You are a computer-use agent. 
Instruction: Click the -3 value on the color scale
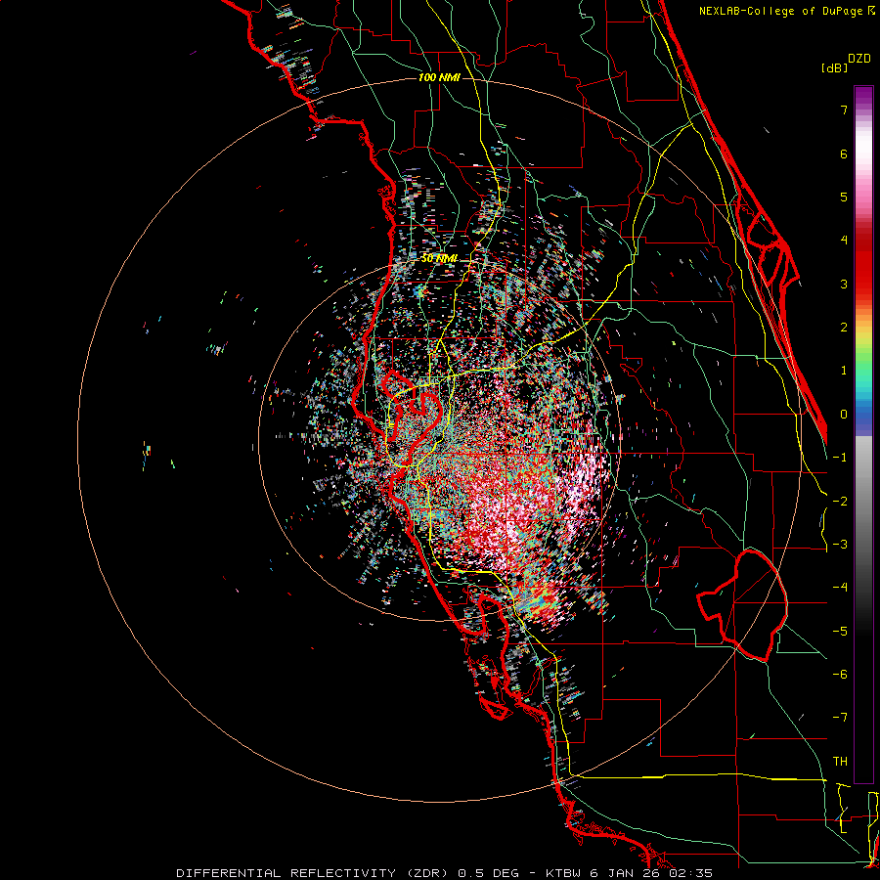point(840,545)
